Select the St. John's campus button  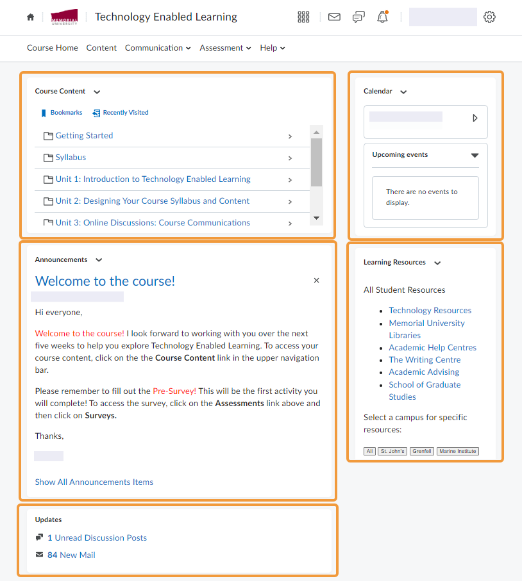coord(392,452)
